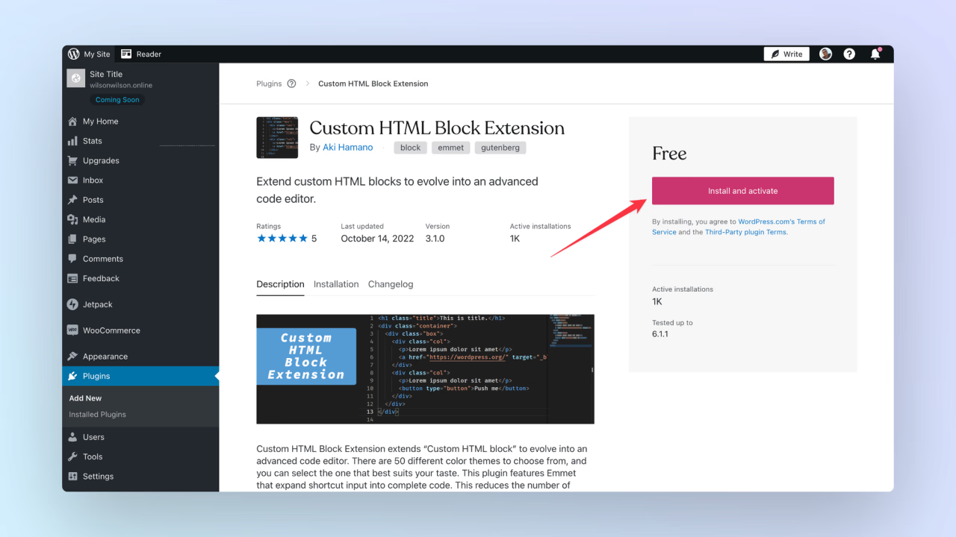
Task: Click the Feedback form icon
Action: [72, 278]
